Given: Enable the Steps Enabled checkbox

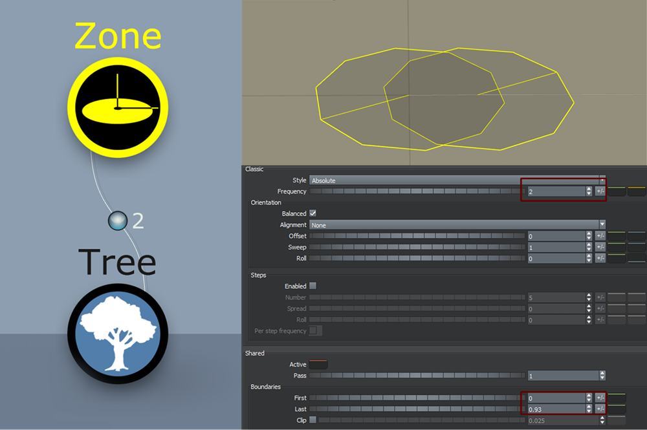Looking at the screenshot, I should pyautogui.click(x=313, y=286).
